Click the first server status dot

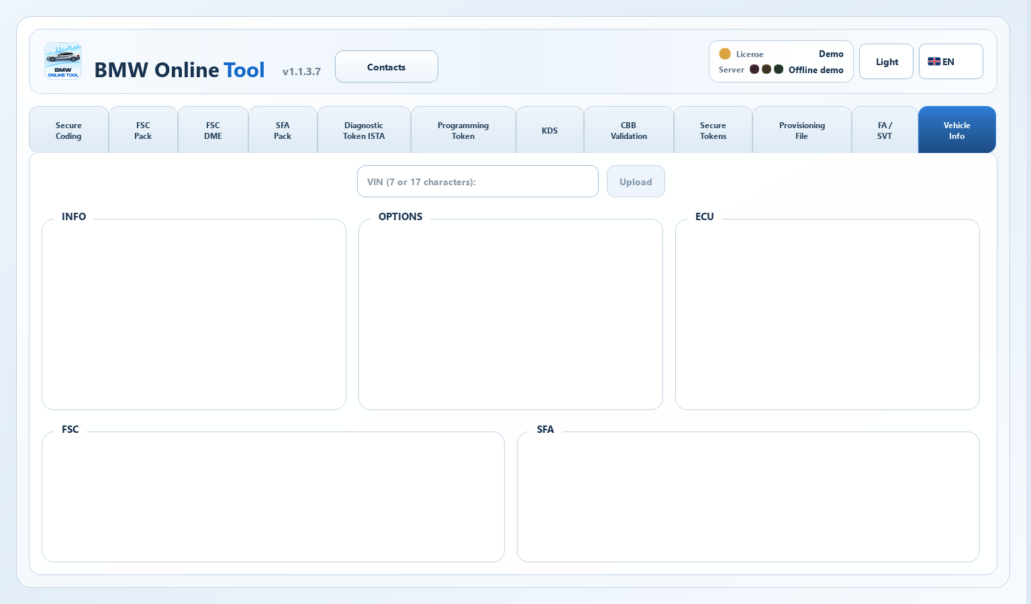[754, 69]
